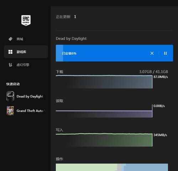Click the Epic Games logo

(x=26, y=20)
